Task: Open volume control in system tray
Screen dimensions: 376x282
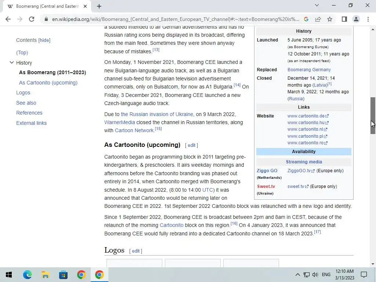Action: click(x=315, y=275)
